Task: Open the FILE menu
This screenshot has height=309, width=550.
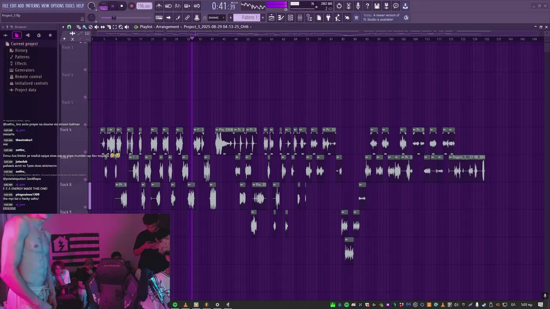Action: tap(5, 6)
